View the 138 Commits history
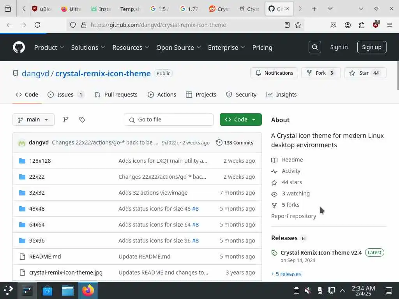The image size is (399, 299). click(235, 142)
